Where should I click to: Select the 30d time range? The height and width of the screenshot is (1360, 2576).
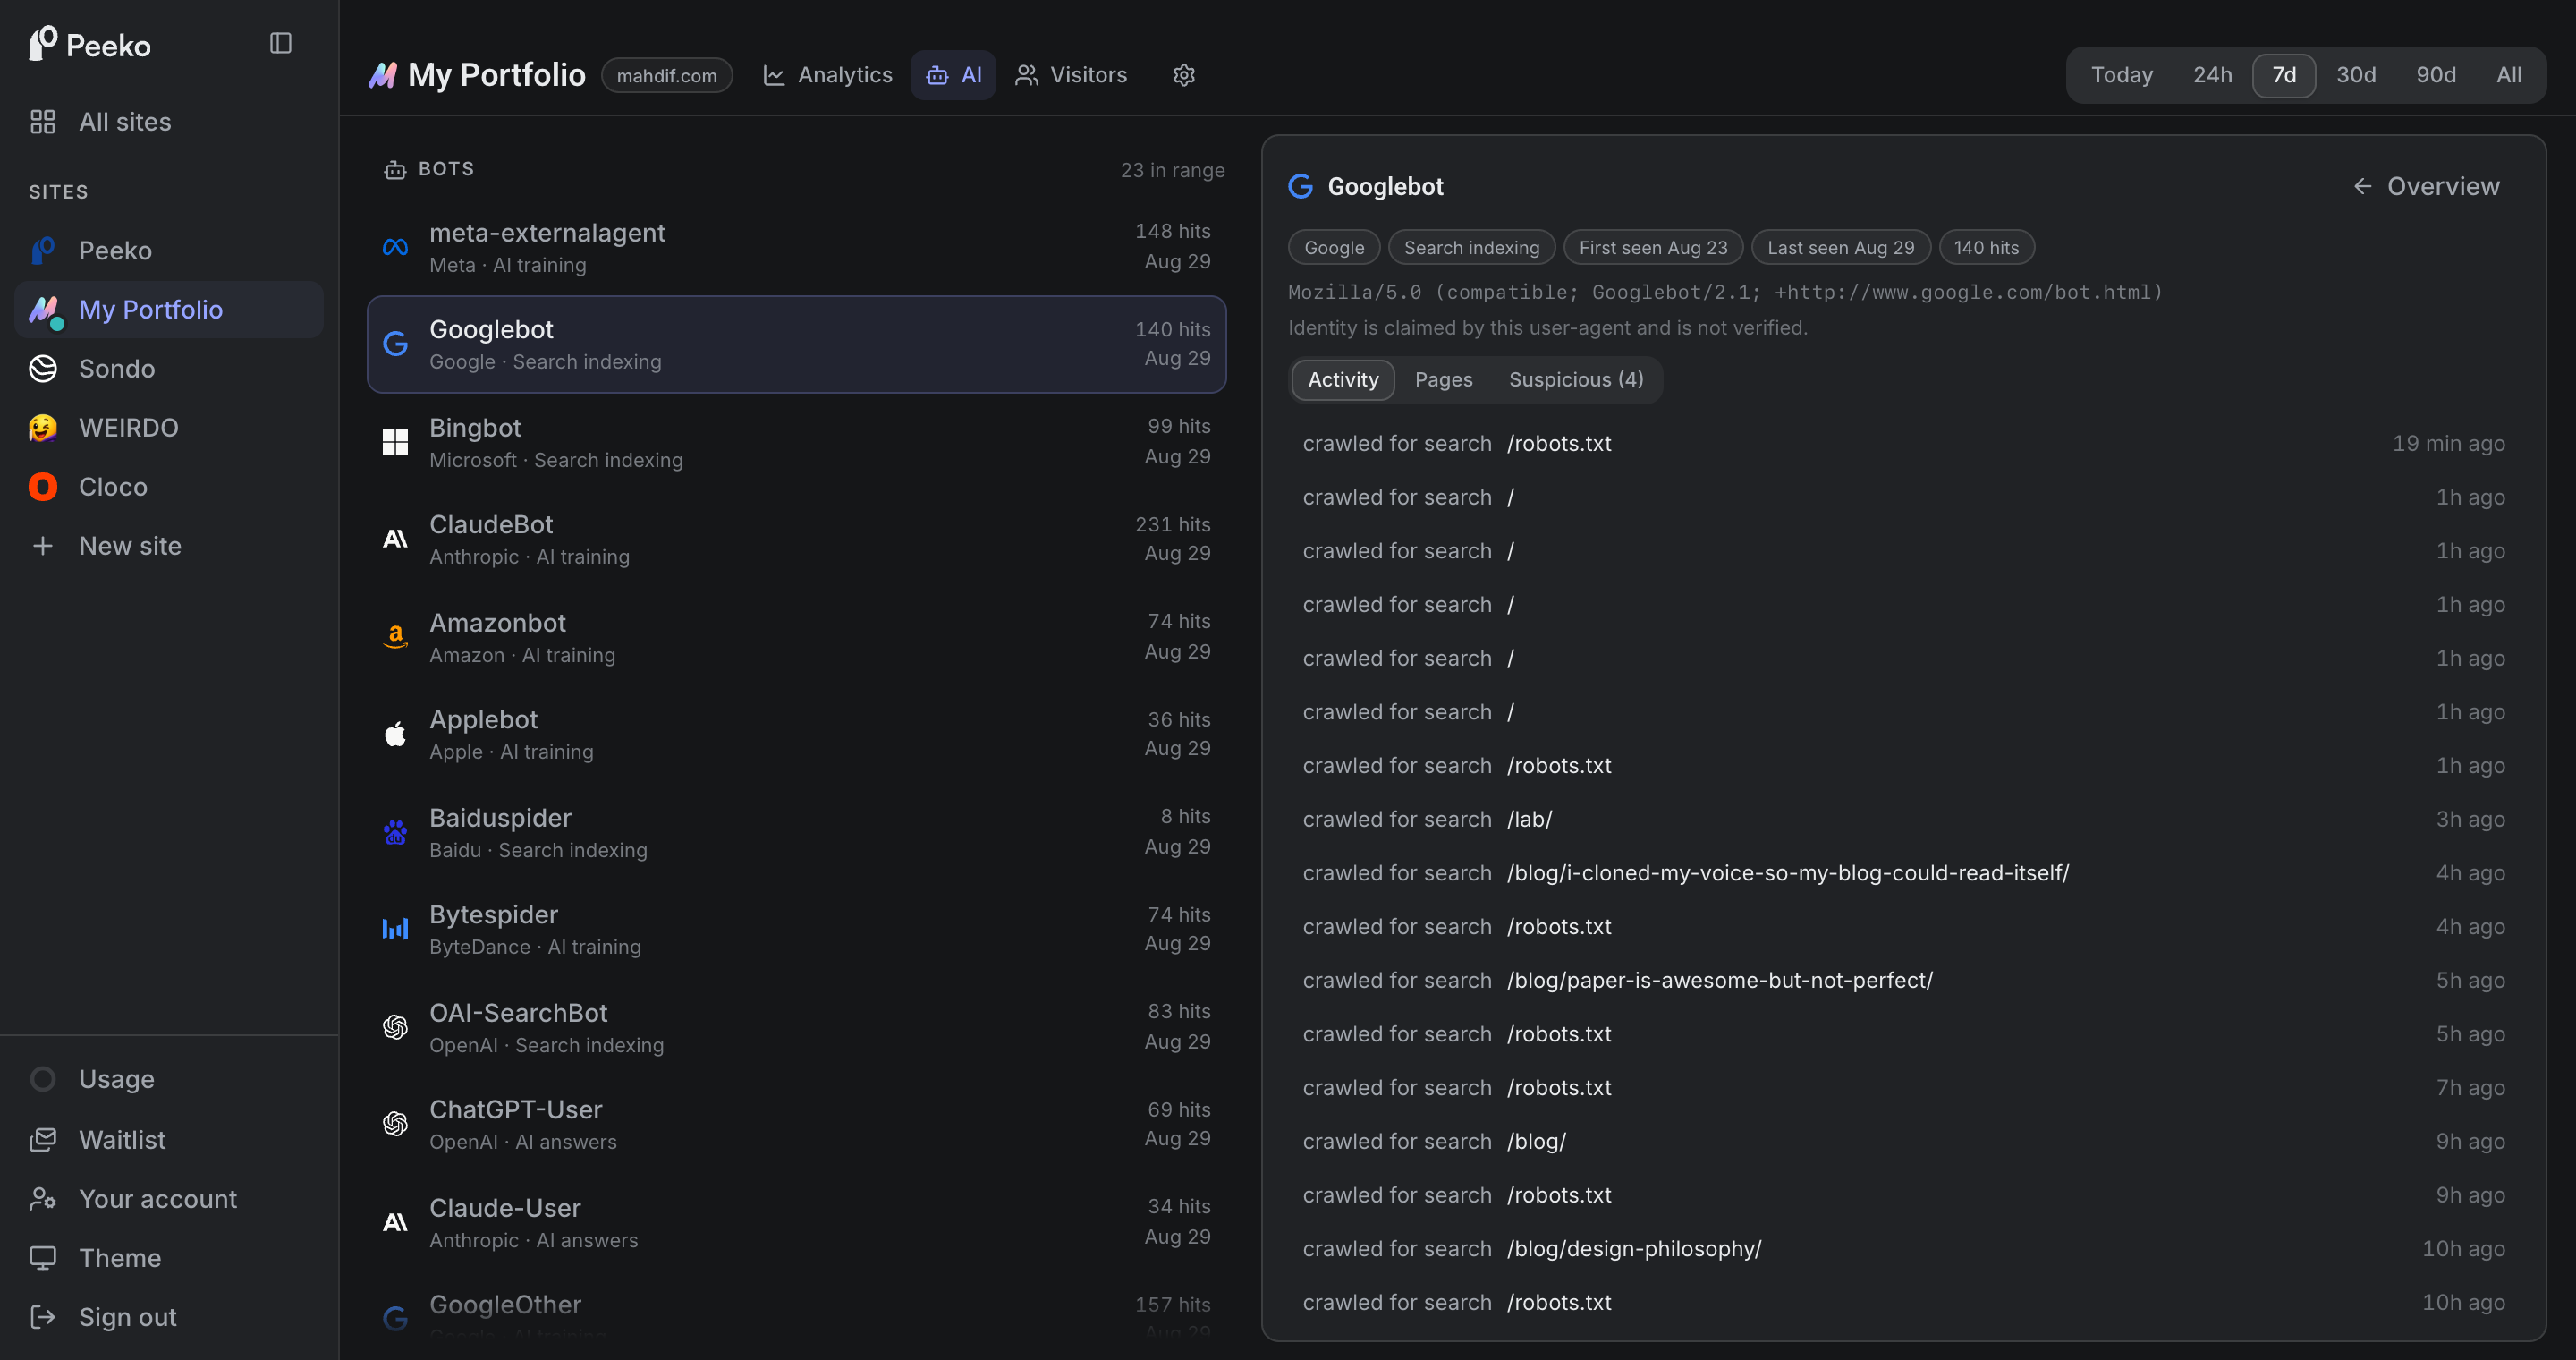[2355, 75]
